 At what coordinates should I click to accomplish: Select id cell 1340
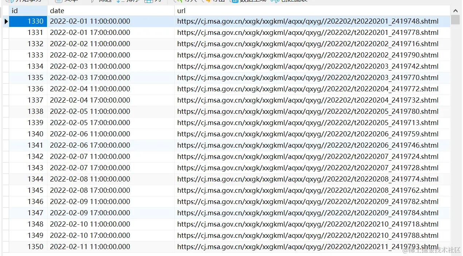[28, 134]
